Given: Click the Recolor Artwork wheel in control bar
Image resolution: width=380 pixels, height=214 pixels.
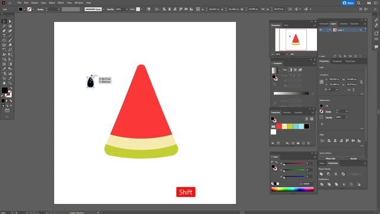Looking at the screenshot, I should coord(148,10).
